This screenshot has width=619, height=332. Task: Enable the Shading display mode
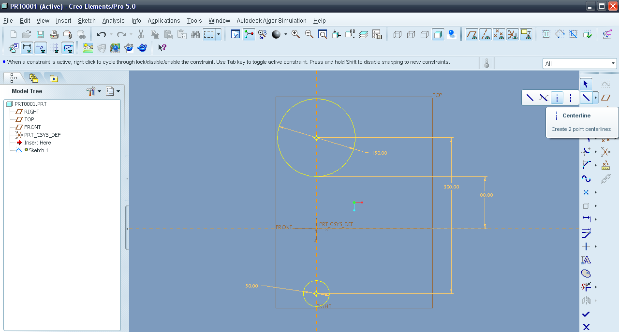pyautogui.click(x=438, y=34)
